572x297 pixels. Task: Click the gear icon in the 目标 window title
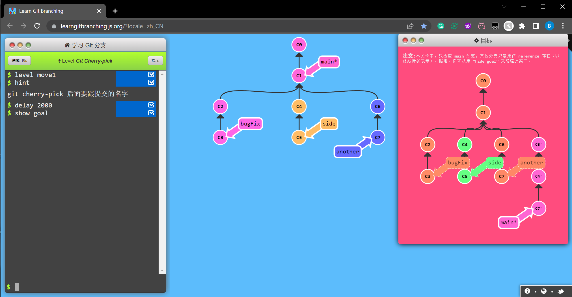476,40
